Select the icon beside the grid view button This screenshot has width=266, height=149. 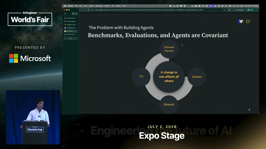coord(76,14)
